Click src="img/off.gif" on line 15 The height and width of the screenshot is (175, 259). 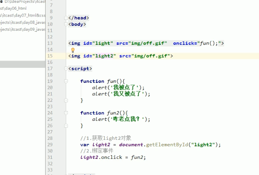(x=144, y=56)
